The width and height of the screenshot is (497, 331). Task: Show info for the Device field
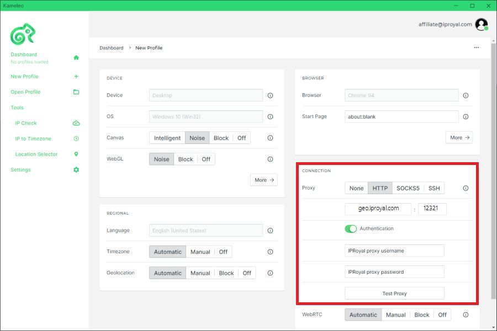tap(270, 95)
